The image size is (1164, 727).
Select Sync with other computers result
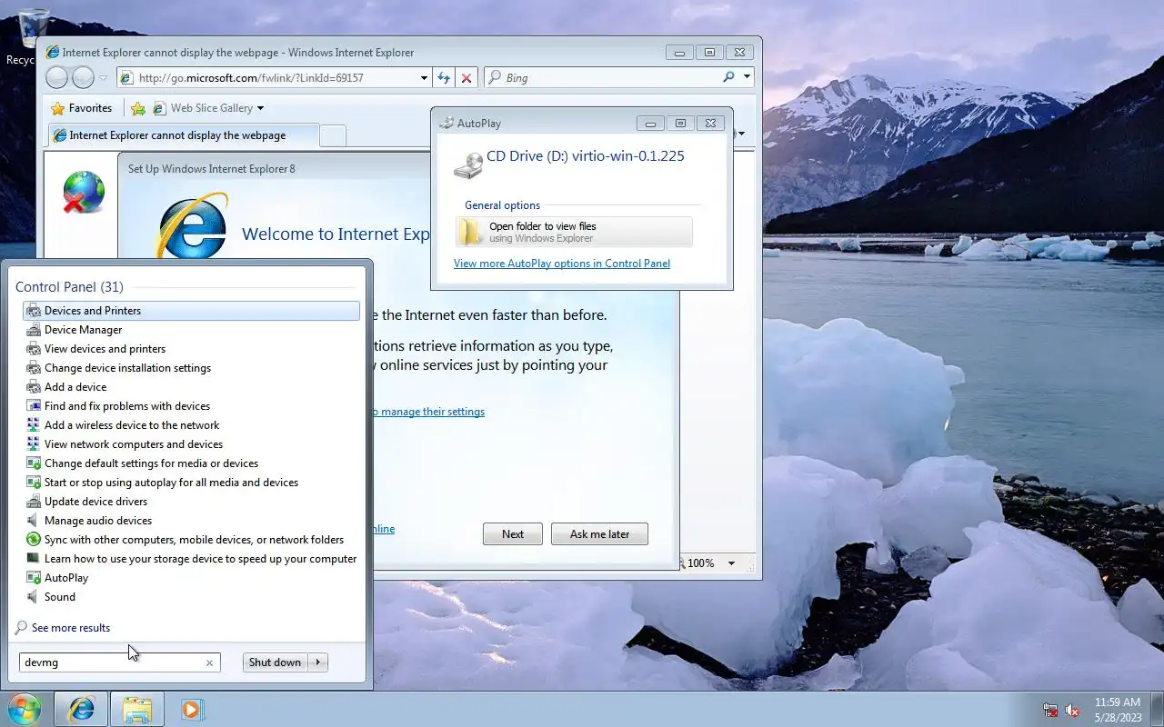[x=191, y=540]
